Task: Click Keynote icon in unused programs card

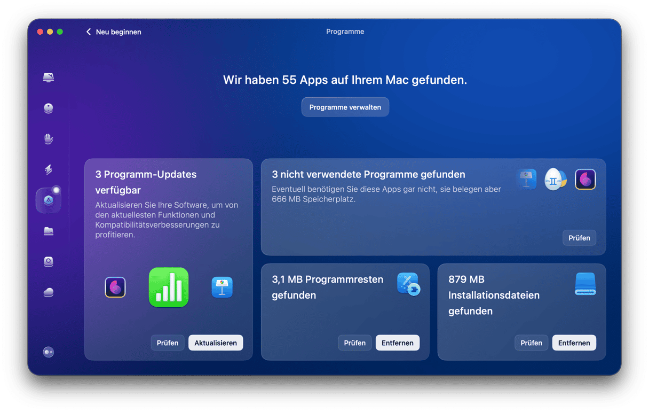Action: click(526, 180)
